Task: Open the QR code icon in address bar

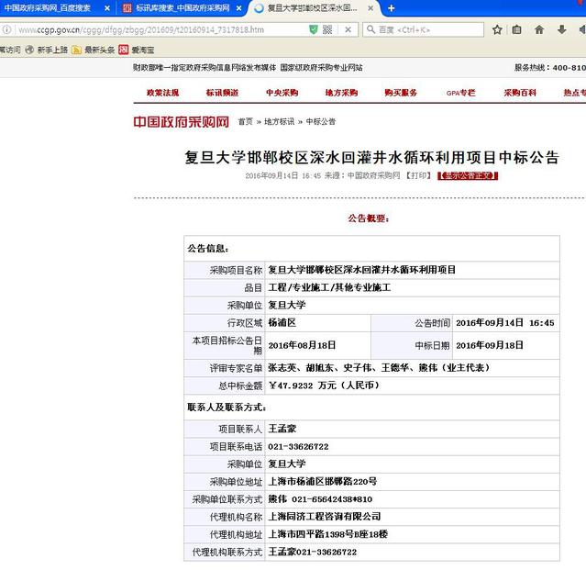Action: (x=327, y=29)
